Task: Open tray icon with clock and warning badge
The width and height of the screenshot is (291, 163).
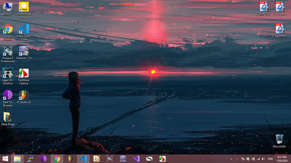Action: [x=248, y=159]
